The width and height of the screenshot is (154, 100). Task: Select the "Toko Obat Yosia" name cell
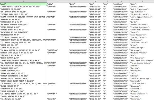(142, 42)
